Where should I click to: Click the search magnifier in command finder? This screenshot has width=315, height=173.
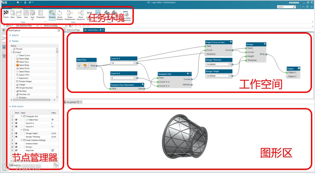click(294, 7)
